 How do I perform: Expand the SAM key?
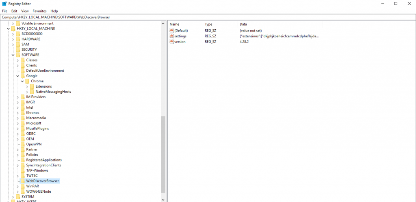[x=13, y=45]
